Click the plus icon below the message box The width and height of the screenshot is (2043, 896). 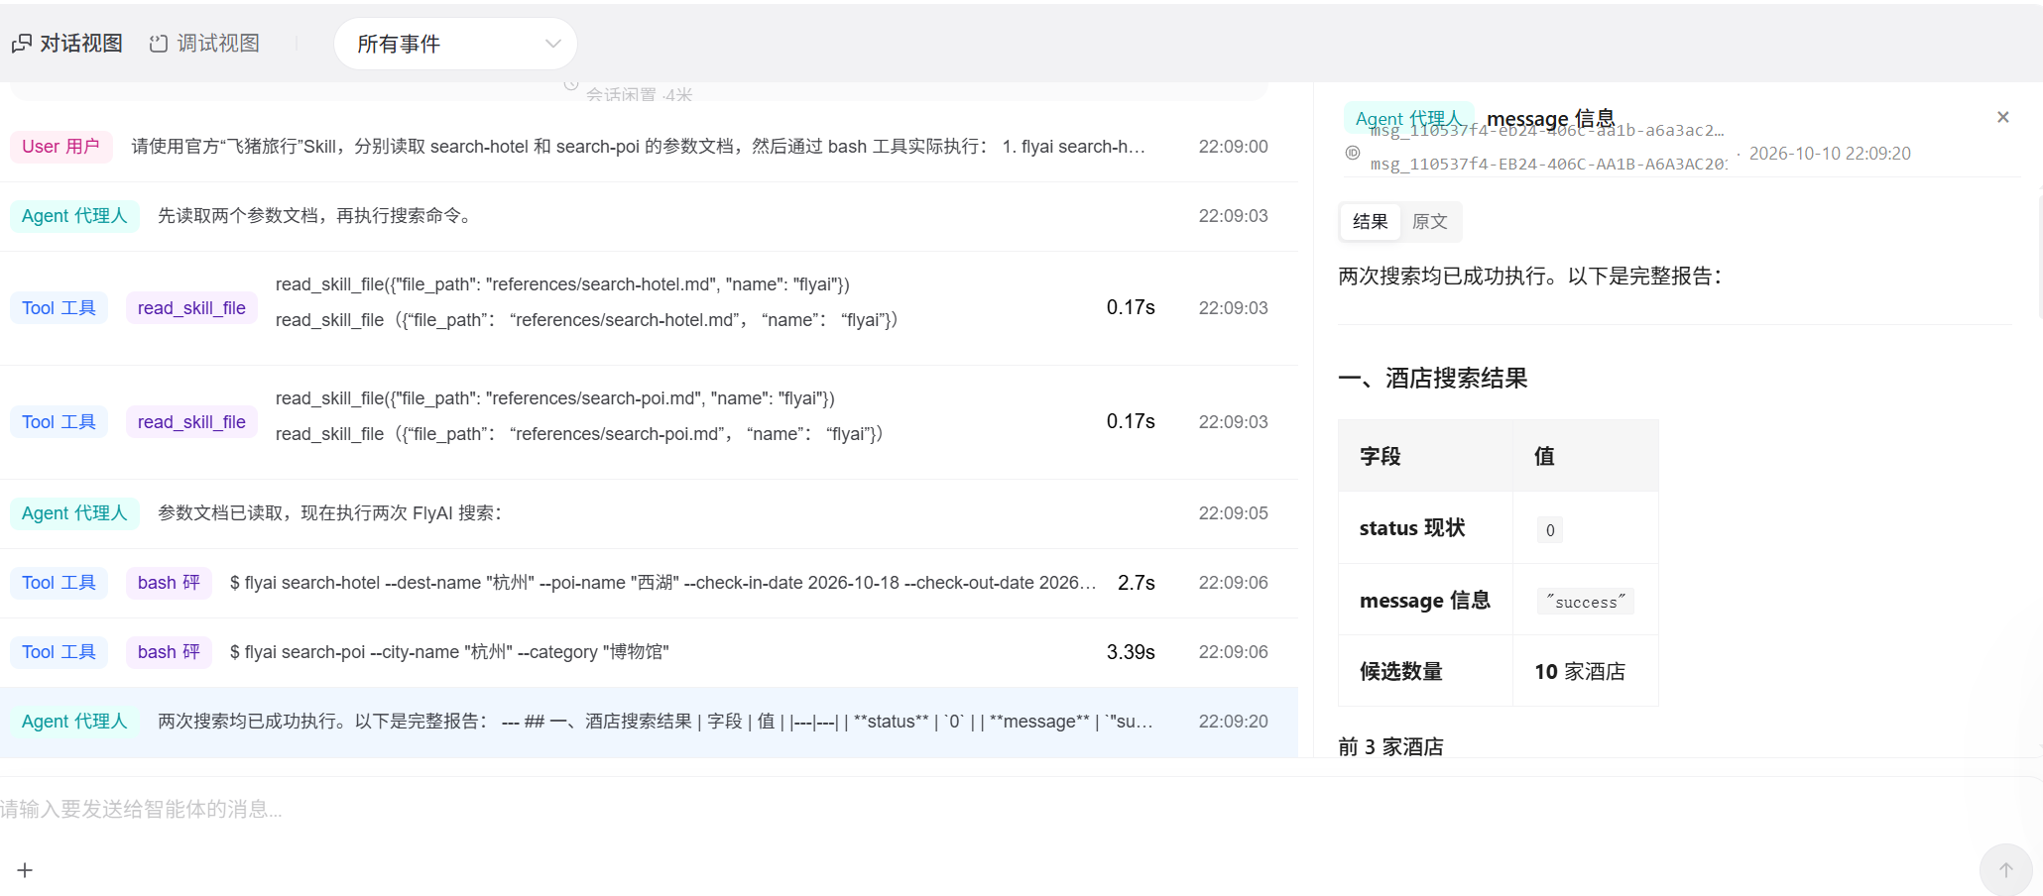tap(25, 870)
